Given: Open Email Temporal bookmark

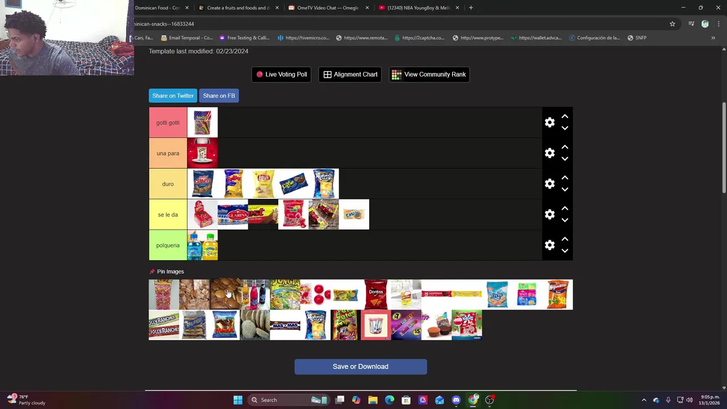Looking at the screenshot, I should [x=187, y=38].
